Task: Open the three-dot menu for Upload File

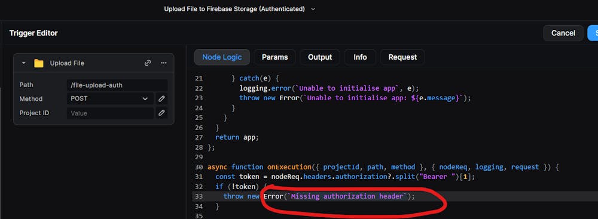Action: pyautogui.click(x=164, y=63)
